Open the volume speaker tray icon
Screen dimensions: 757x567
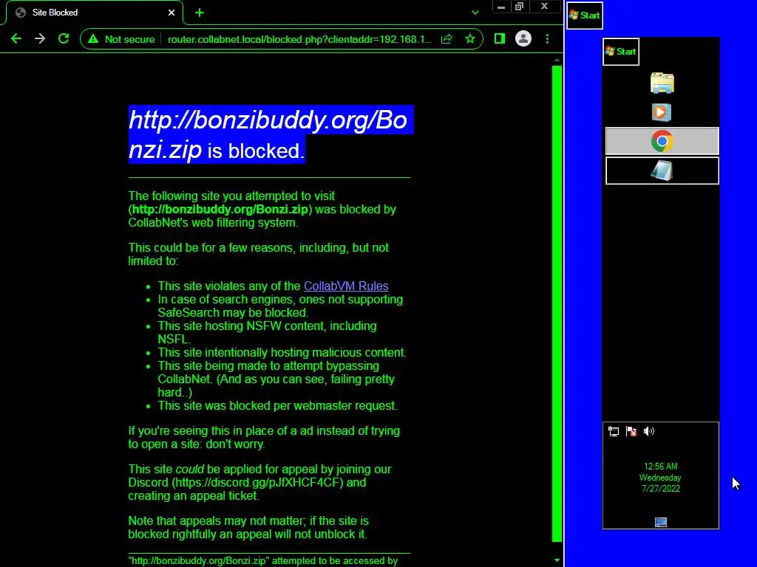tap(649, 431)
